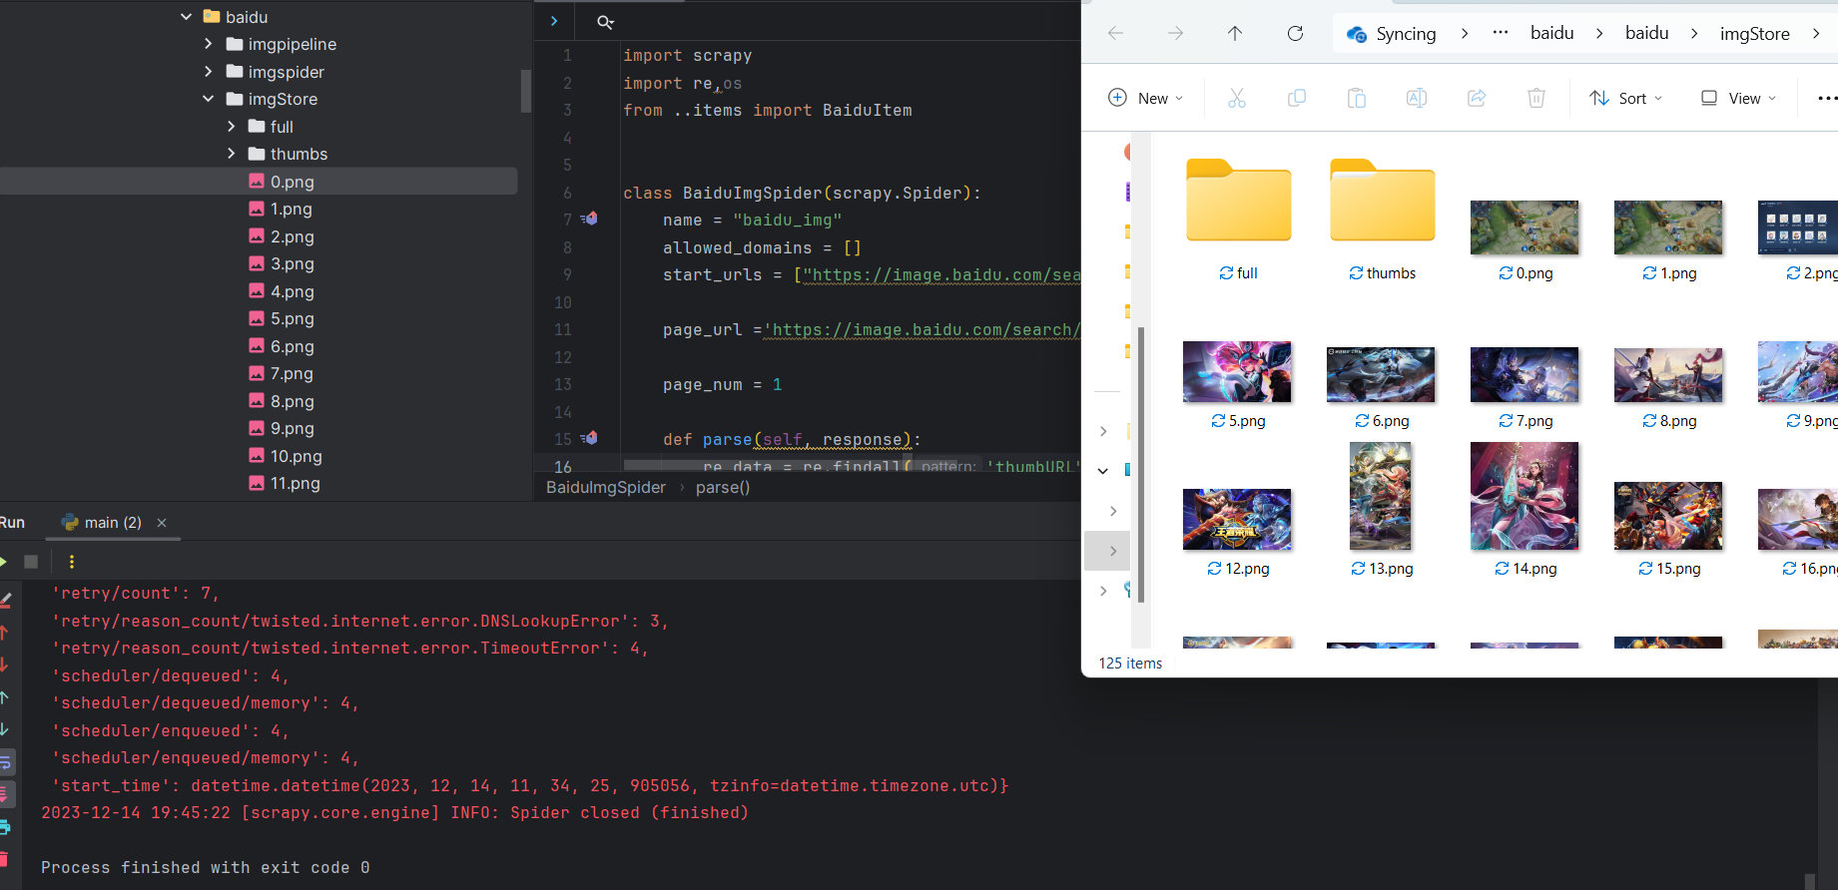The width and height of the screenshot is (1838, 890).
Task: Click 'Process finished with exit code 0' line
Action: point(205,868)
